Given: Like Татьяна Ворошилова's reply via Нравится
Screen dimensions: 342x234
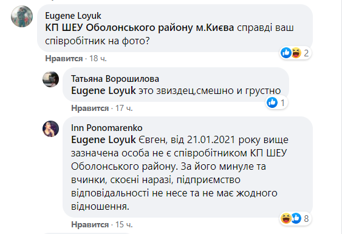Looking at the screenshot, I should pos(90,108).
